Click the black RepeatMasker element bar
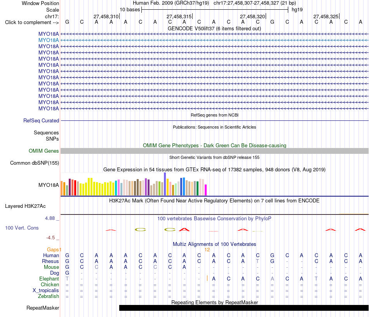This screenshot has width=369, height=317. coord(244,308)
